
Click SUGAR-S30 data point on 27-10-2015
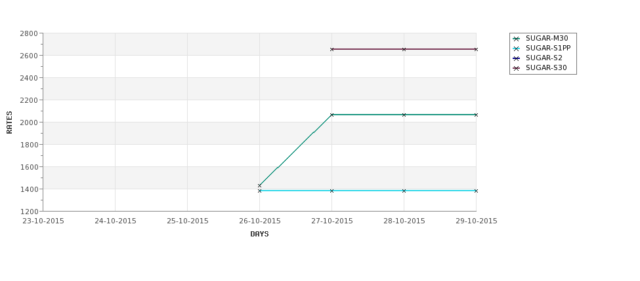point(332,49)
